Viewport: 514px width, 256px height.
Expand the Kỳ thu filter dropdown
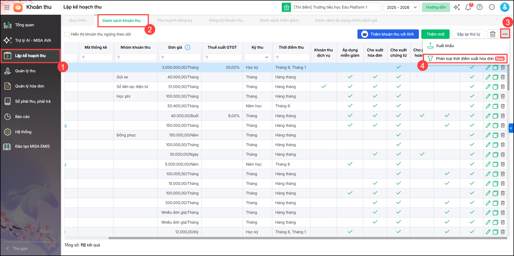[x=258, y=57]
